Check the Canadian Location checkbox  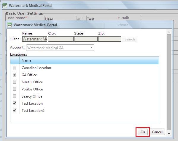(15, 68)
